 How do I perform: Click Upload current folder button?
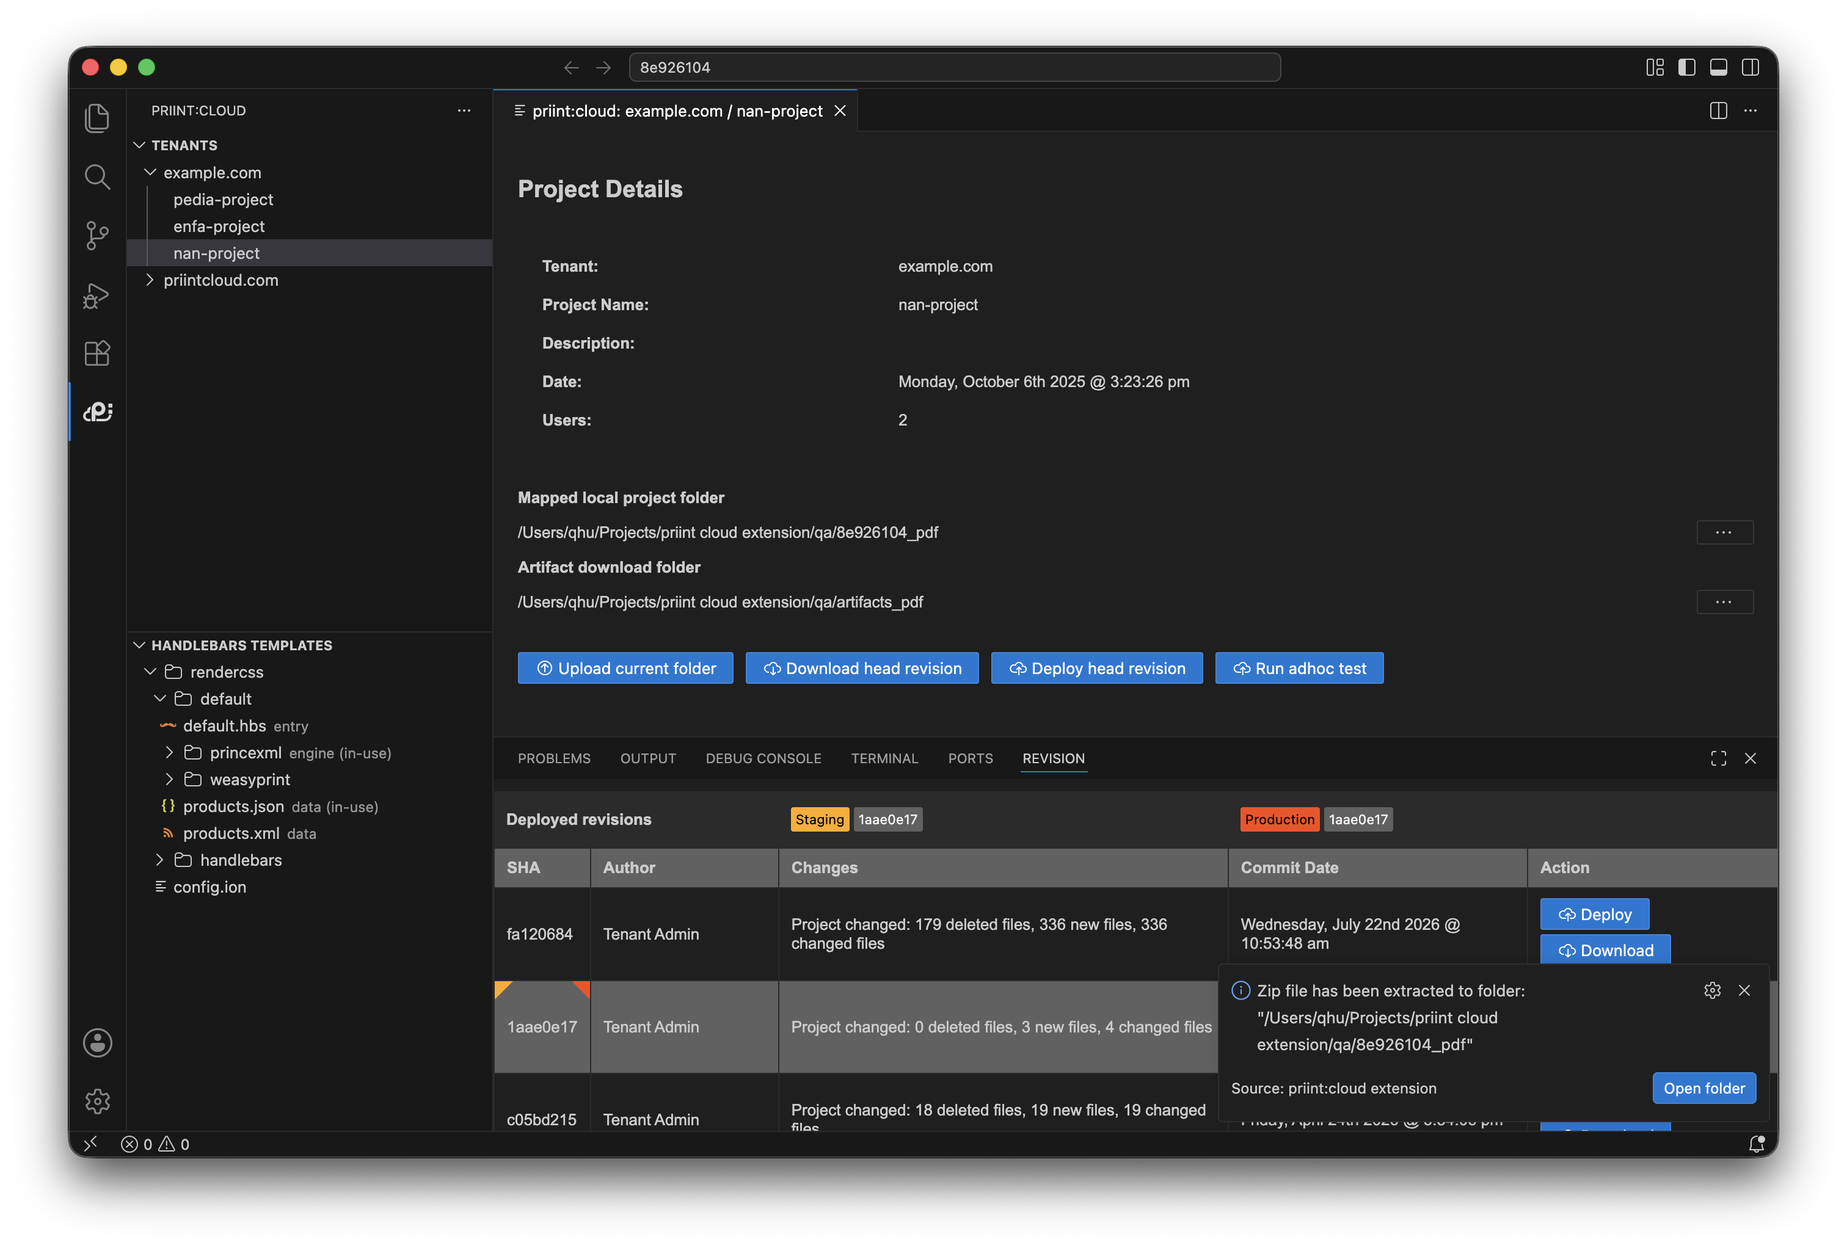pyautogui.click(x=625, y=668)
